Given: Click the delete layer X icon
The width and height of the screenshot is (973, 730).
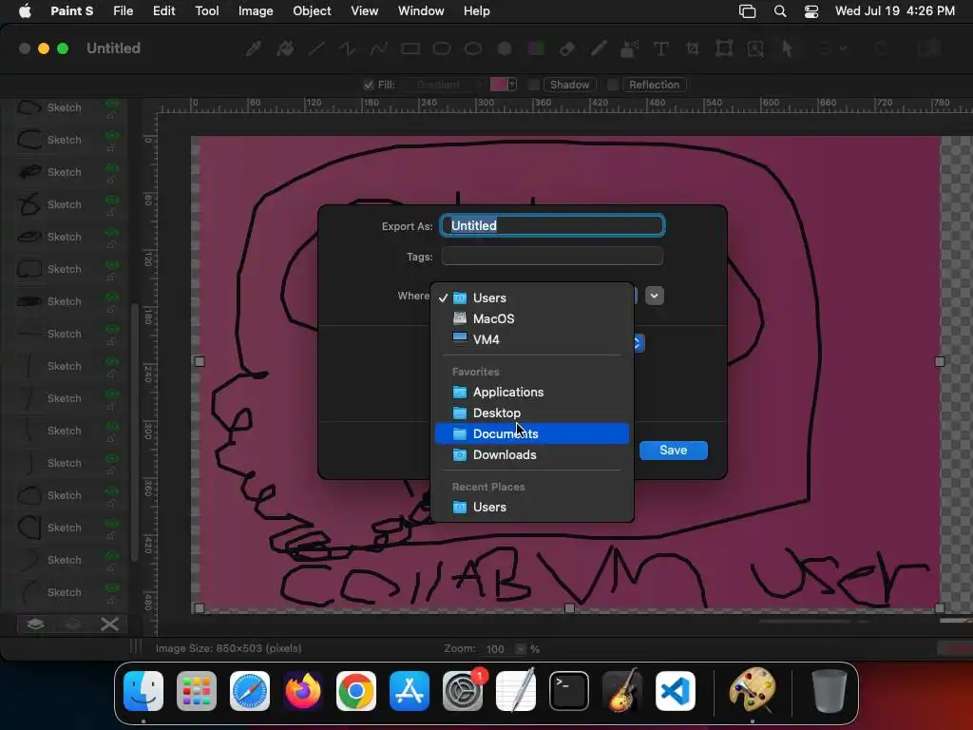Looking at the screenshot, I should 110,624.
